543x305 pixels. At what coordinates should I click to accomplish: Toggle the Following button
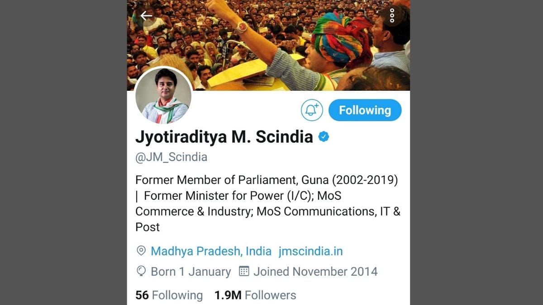tap(365, 110)
